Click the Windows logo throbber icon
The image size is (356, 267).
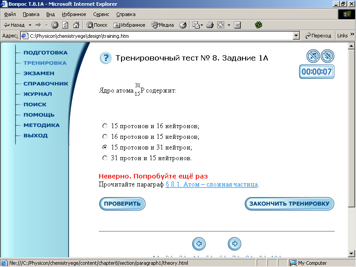[346, 14]
